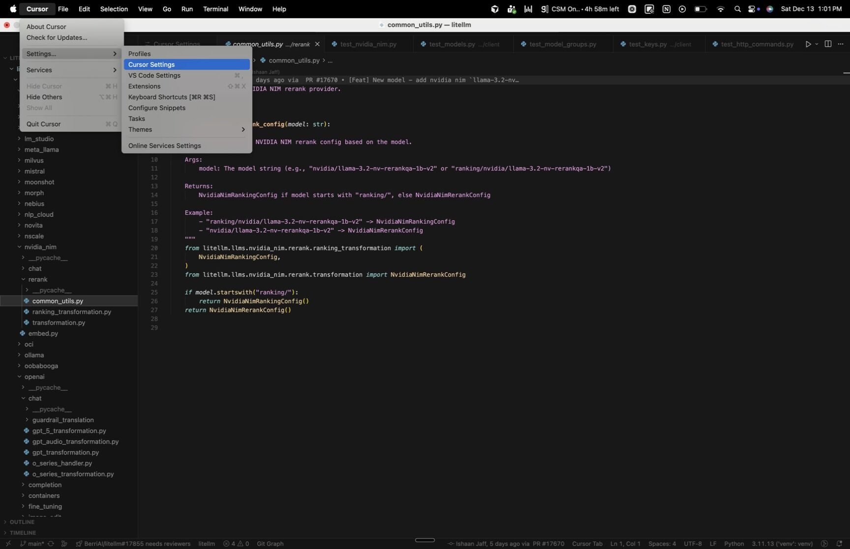This screenshot has width=850, height=549.
Task: Open Extensions from the Settings submenu
Action: pyautogui.click(x=186, y=86)
